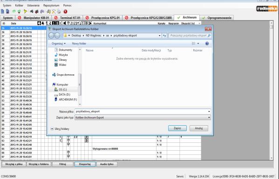This screenshot has height=179, width=279.
Task: Click the Audio tylko button
Action: 107,164
